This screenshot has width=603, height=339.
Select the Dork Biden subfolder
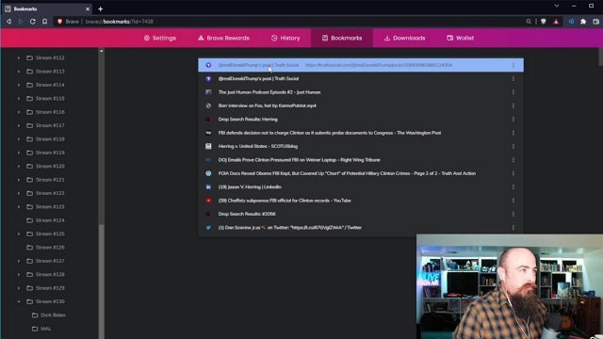48,315
